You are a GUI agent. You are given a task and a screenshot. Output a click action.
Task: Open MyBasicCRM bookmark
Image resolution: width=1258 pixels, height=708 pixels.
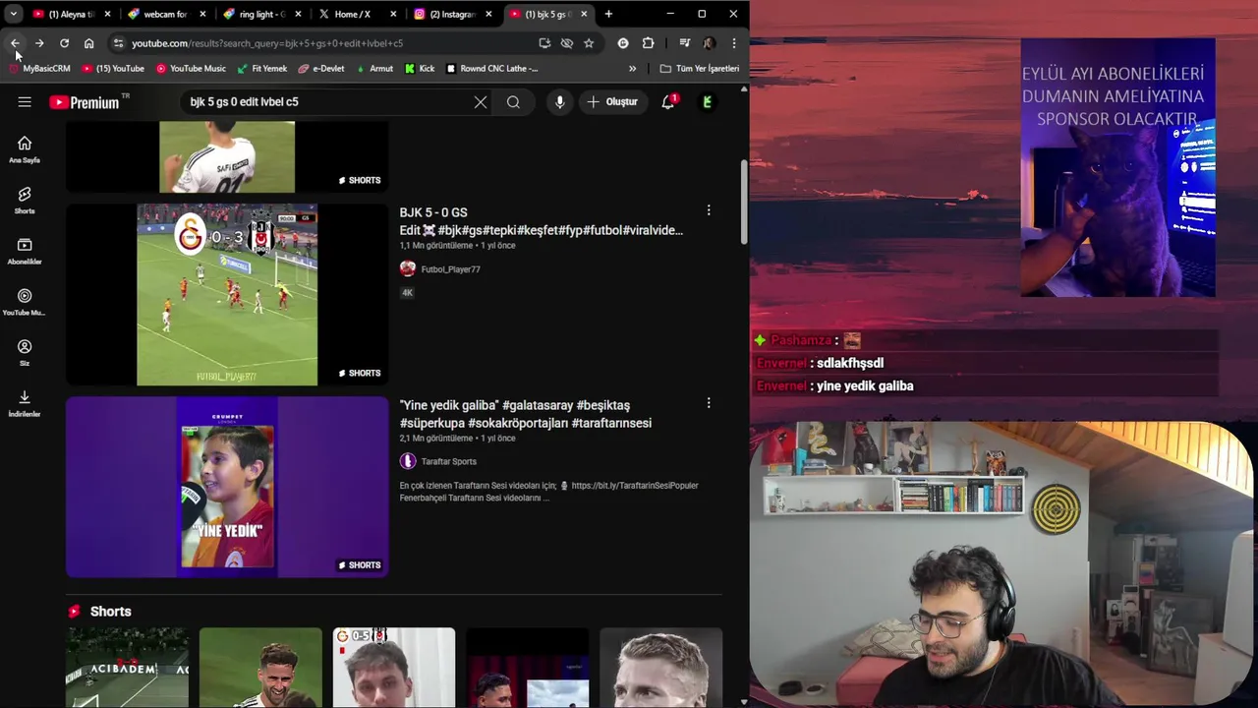(x=39, y=69)
